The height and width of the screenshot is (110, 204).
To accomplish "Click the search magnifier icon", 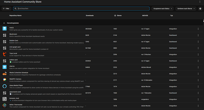I will point(15,9).
